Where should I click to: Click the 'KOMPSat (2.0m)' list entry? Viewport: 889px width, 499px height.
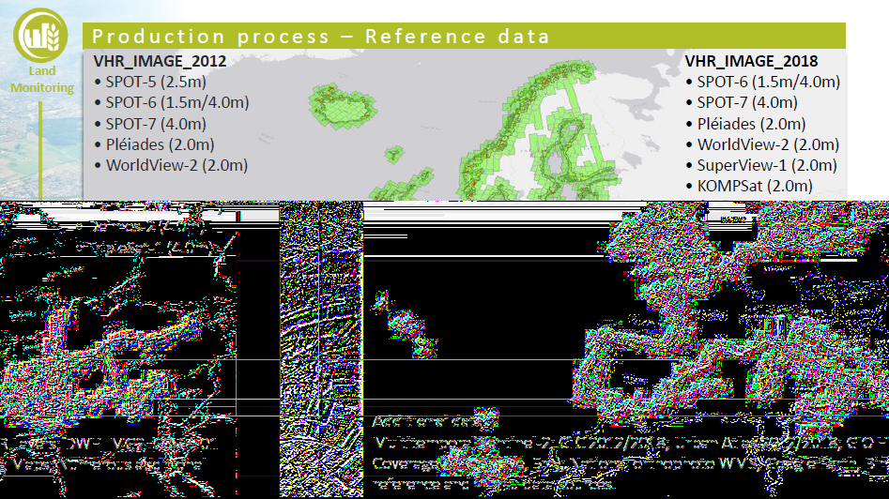pyautogui.click(x=755, y=186)
